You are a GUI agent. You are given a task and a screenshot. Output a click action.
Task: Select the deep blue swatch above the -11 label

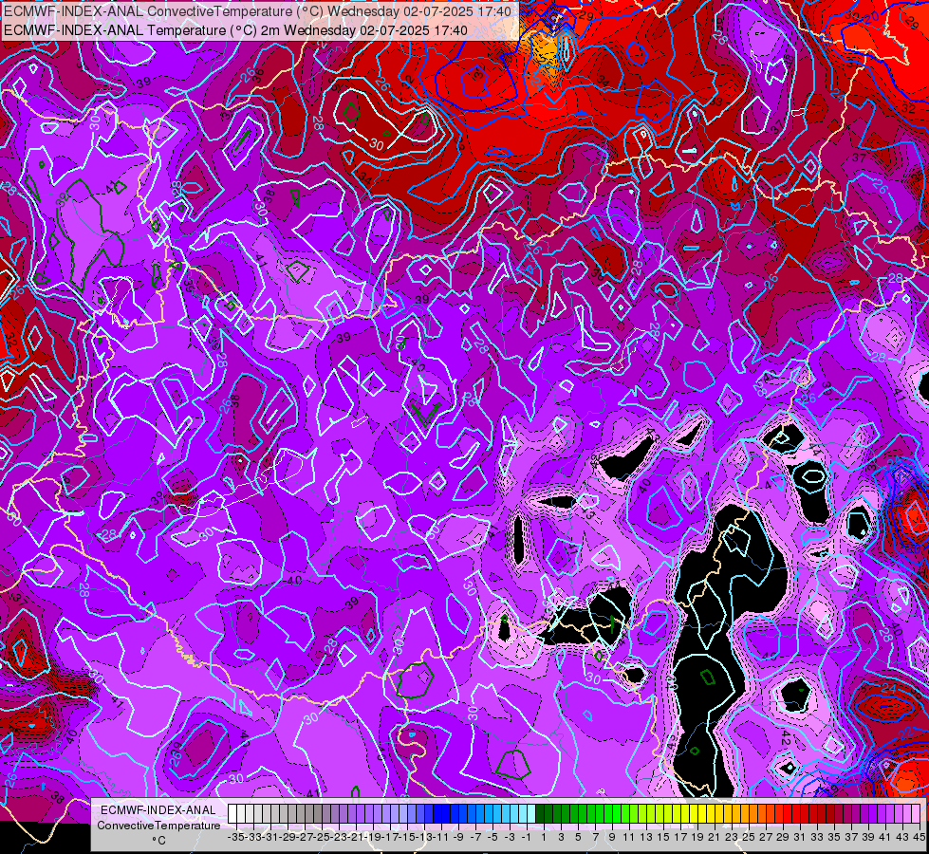coord(437,814)
